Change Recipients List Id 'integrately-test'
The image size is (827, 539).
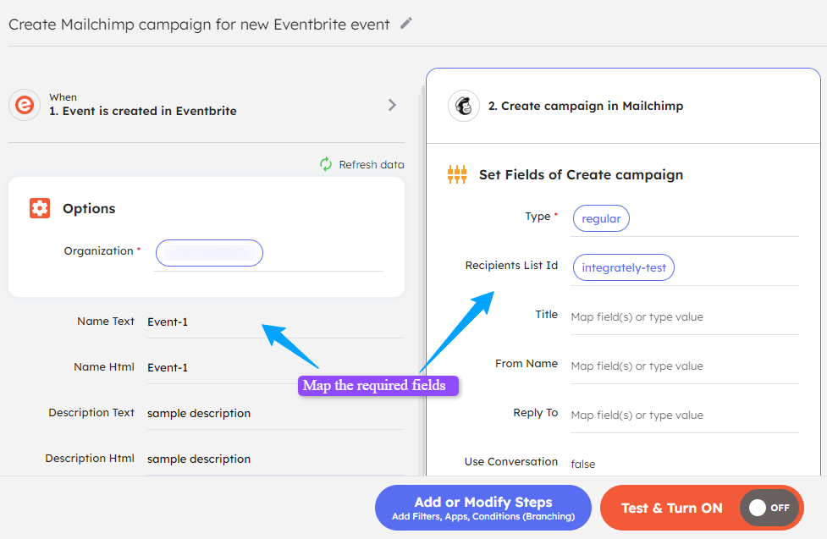point(624,267)
